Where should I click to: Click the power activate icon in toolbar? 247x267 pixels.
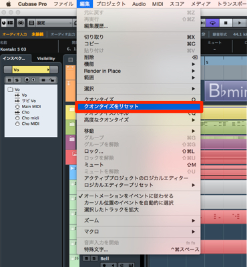coord(4,23)
